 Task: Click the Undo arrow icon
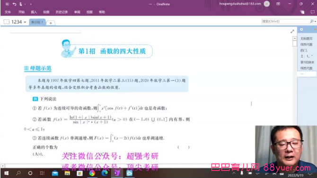tap(14, 4)
